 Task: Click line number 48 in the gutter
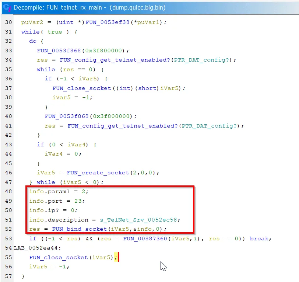pyautogui.click(x=8, y=192)
